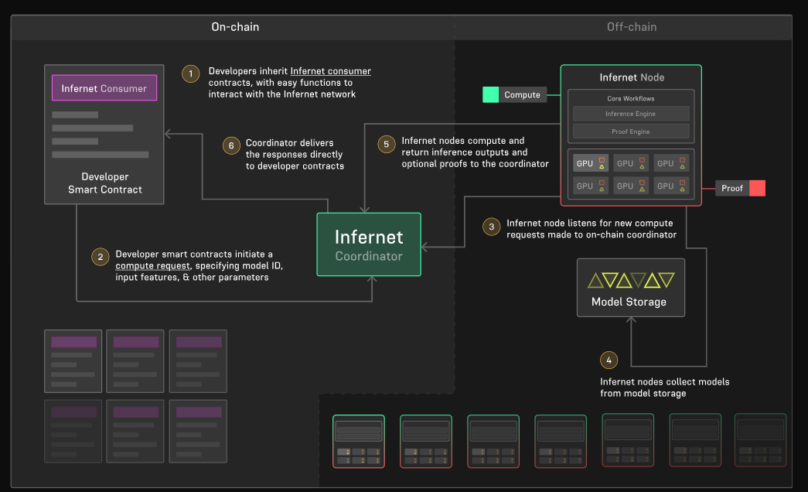808x492 pixels.
Task: Click the step 6 number badge
Action: 230,145
